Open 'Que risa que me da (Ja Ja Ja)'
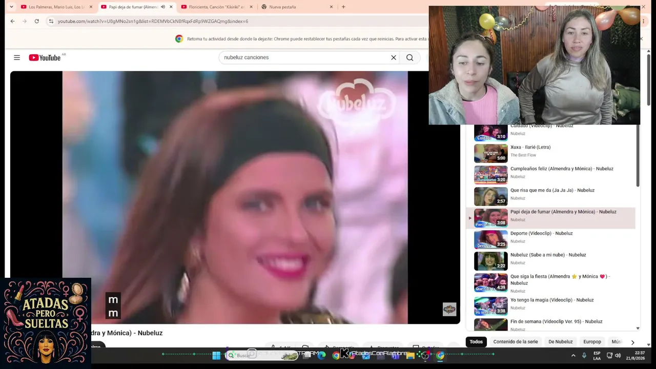Screen dimensions: 656x369 (552, 190)
